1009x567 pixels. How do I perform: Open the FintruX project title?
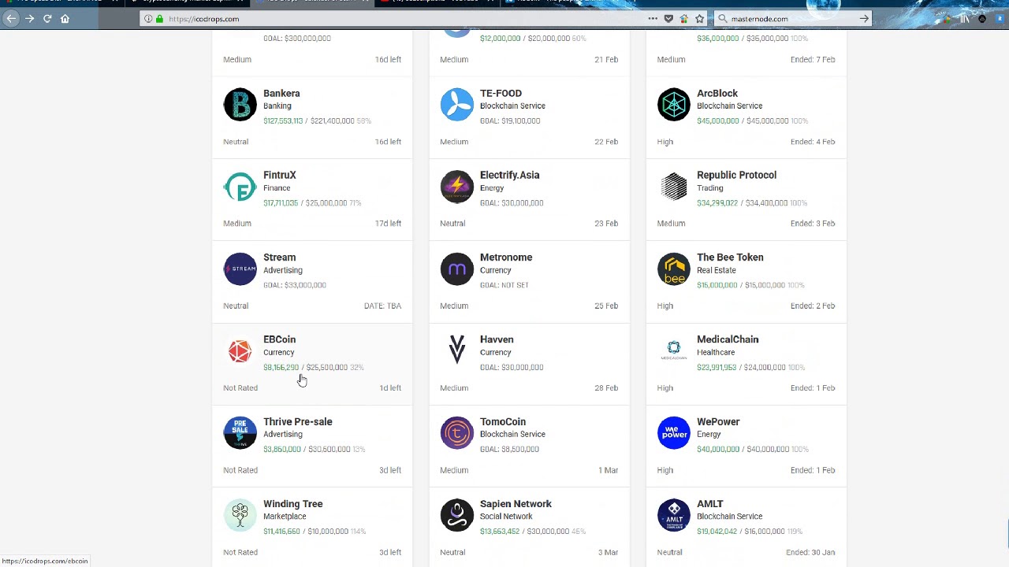280,175
